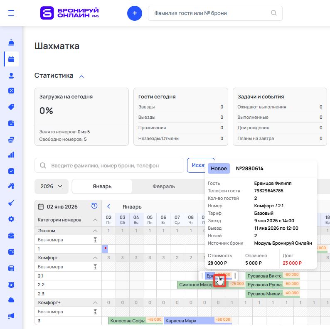Click the blue plus button to add booking
Image resolution: width=330 pixels, height=329 pixels.
[x=134, y=13]
